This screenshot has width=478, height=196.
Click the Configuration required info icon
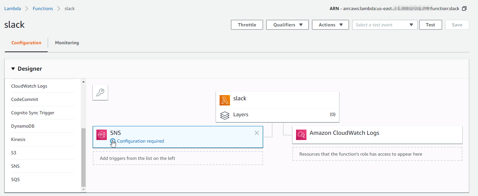(113, 141)
